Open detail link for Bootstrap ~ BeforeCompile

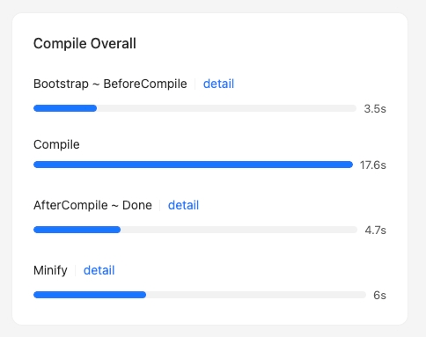(218, 84)
